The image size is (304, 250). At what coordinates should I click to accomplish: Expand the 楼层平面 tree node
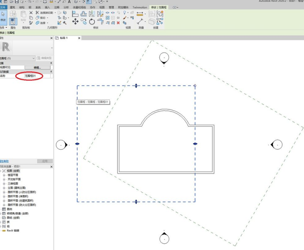click(4, 175)
